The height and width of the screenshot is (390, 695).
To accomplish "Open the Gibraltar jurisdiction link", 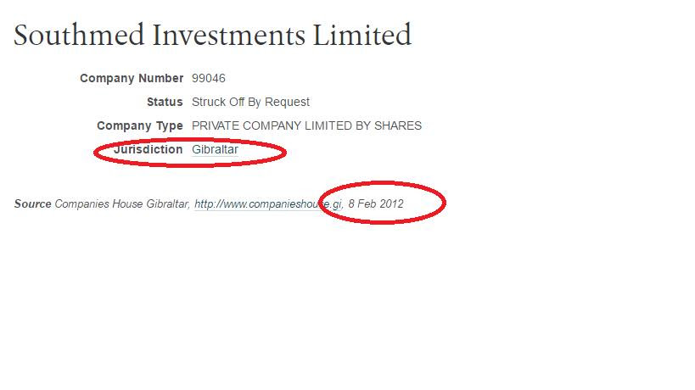I will [215, 149].
